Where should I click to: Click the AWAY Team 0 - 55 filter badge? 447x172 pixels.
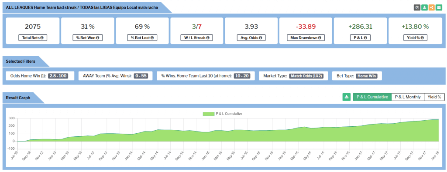[x=141, y=76]
